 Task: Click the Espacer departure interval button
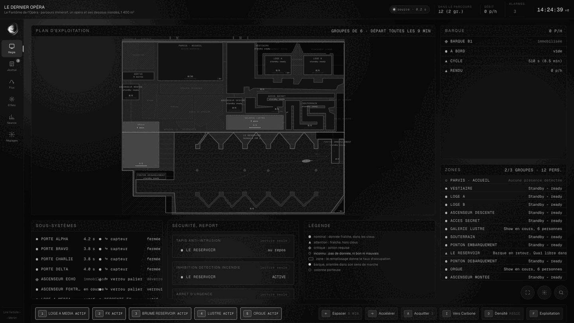tap(340, 313)
